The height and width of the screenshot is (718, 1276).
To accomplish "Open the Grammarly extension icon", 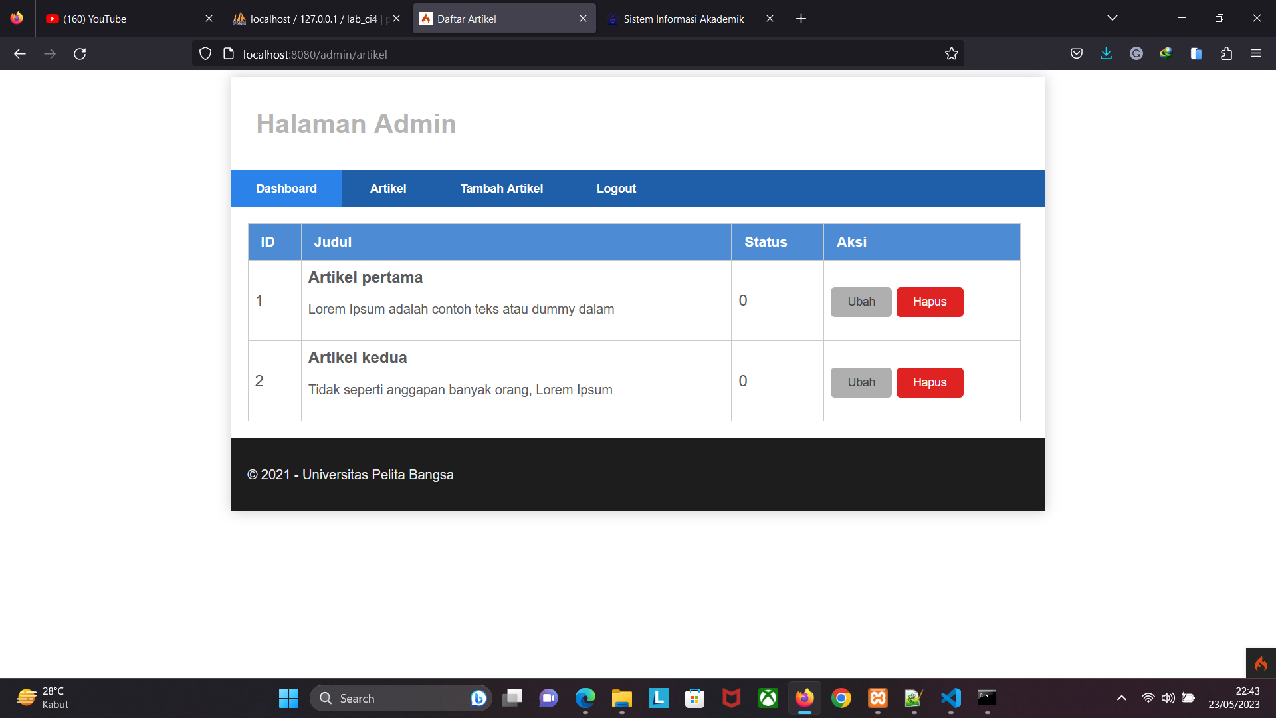I will 1136,53.
